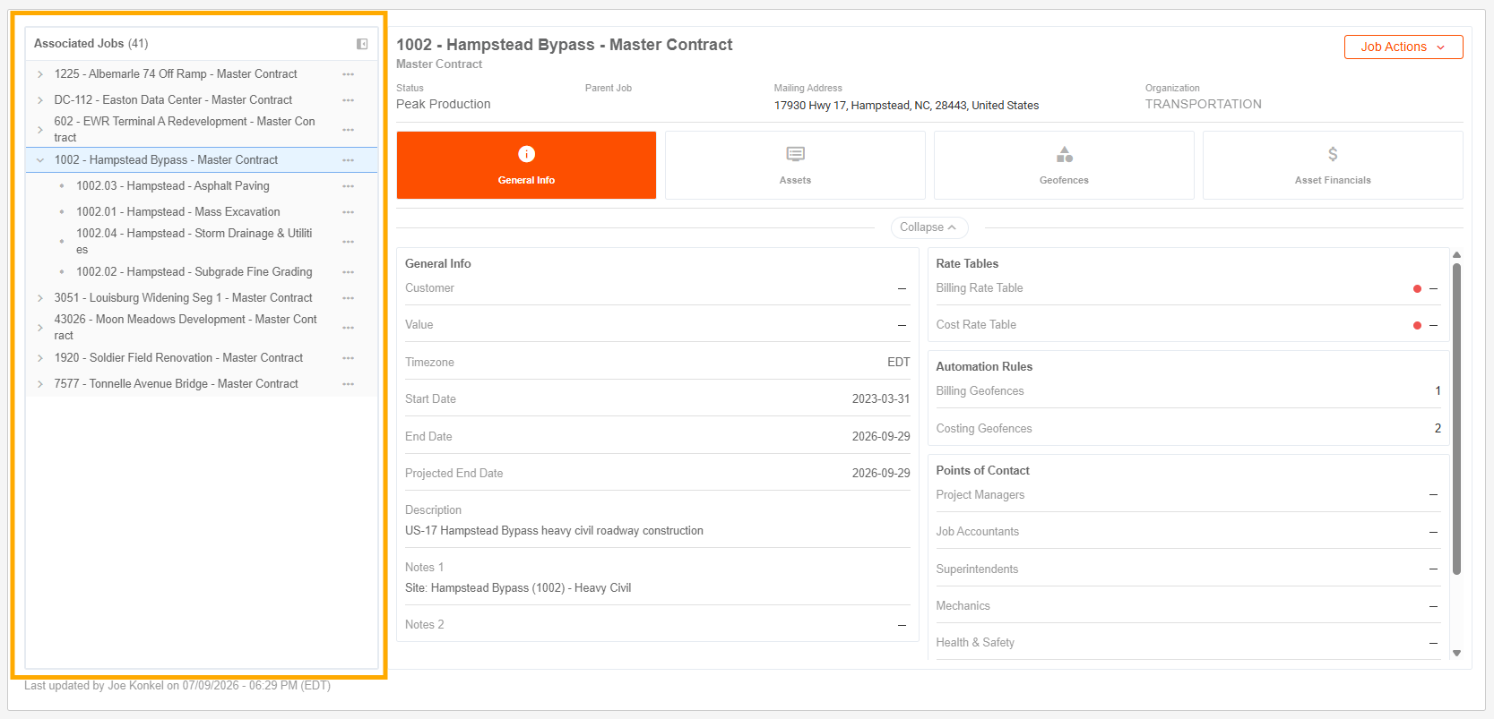Open more options for 1002.04 Storm Drainage
Screen dimensions: 1494x719
[x=348, y=242]
